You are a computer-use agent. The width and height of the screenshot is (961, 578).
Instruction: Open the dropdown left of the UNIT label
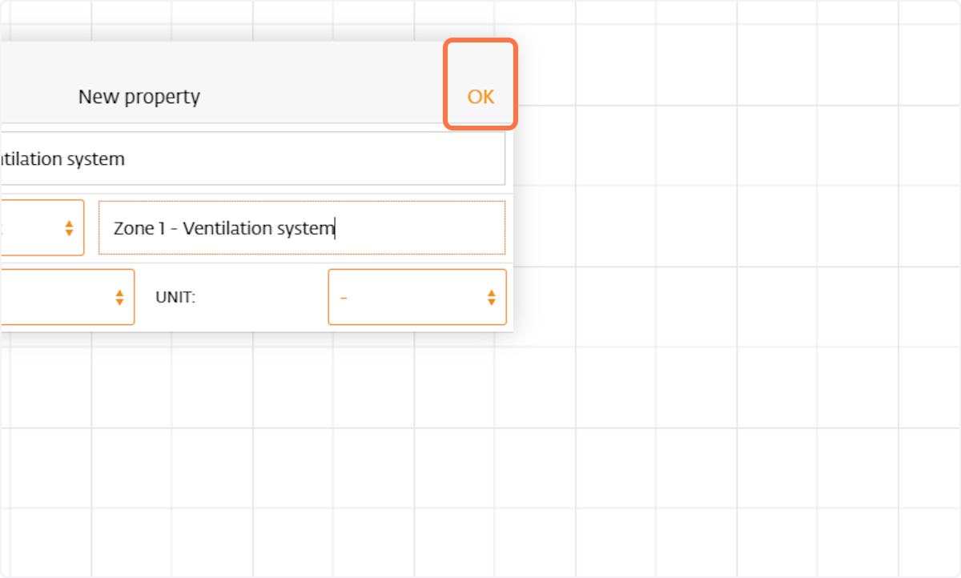coord(67,297)
